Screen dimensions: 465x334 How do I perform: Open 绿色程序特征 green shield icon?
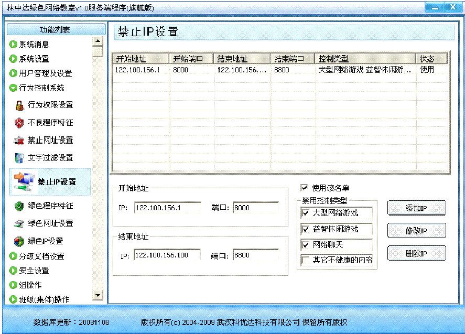click(x=19, y=206)
